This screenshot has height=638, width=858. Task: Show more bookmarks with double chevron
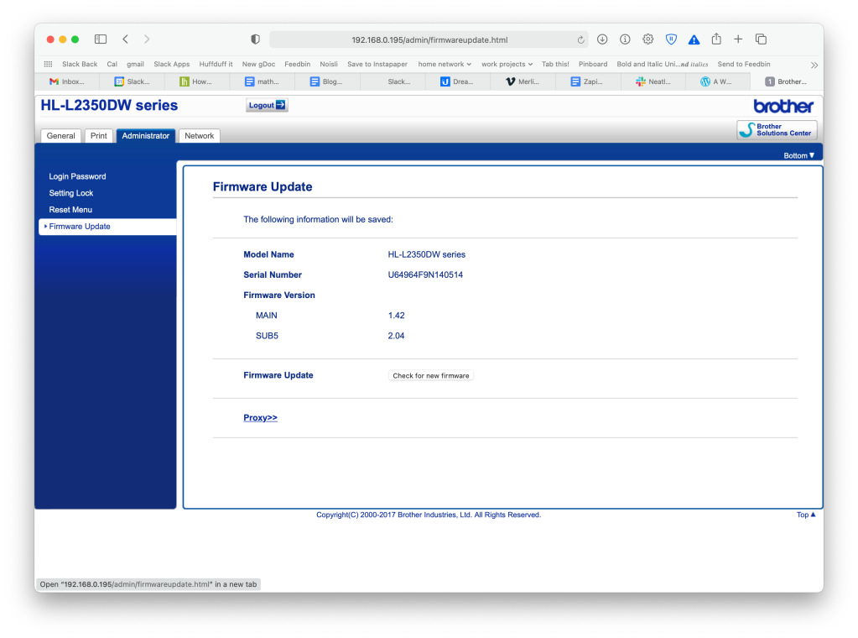[814, 65]
